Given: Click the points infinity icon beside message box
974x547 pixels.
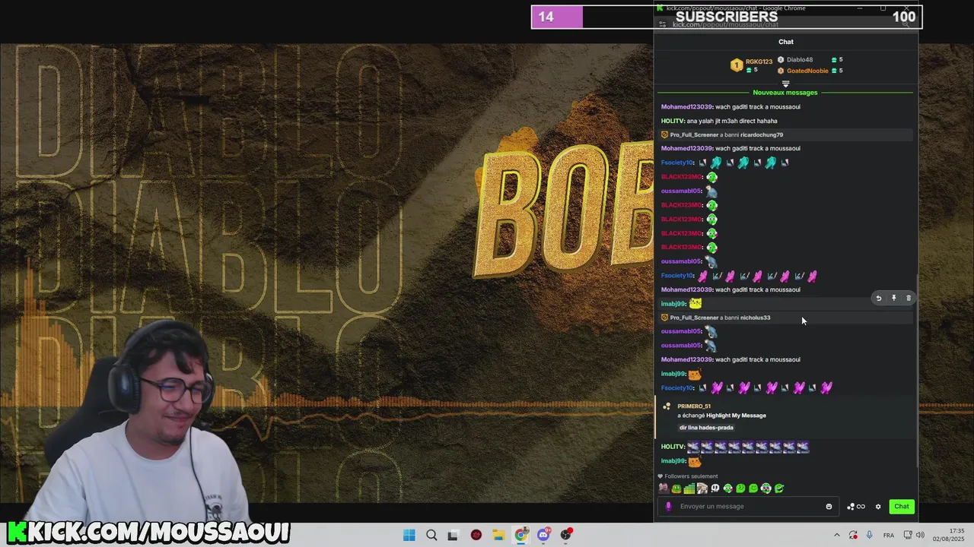Looking at the screenshot, I should coord(856,507).
